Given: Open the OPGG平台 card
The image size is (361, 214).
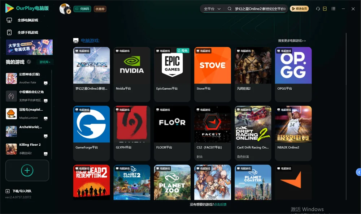Looking at the screenshot, I should tap(293, 74).
